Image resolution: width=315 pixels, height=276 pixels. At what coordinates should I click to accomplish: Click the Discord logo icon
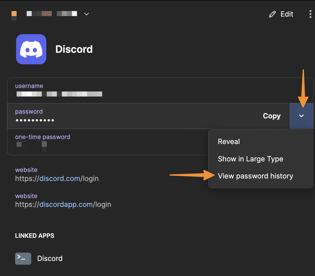[x=31, y=49]
